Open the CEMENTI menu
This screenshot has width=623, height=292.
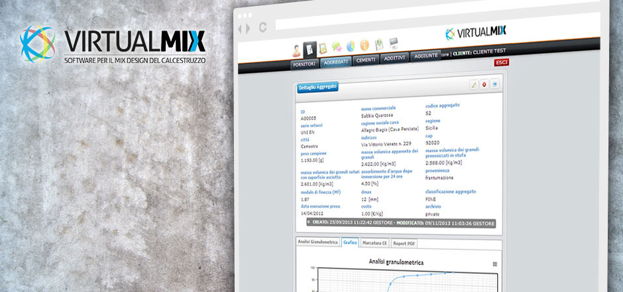[366, 60]
